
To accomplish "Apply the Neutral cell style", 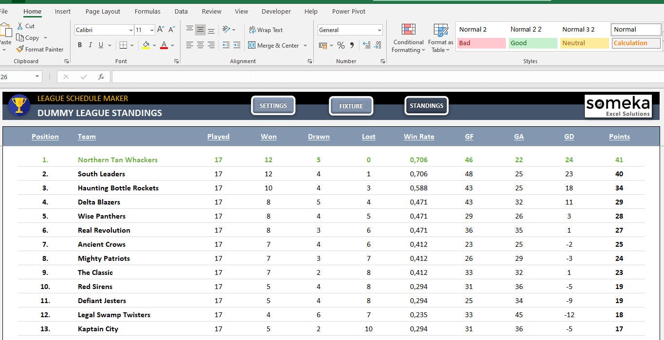I will coord(584,43).
